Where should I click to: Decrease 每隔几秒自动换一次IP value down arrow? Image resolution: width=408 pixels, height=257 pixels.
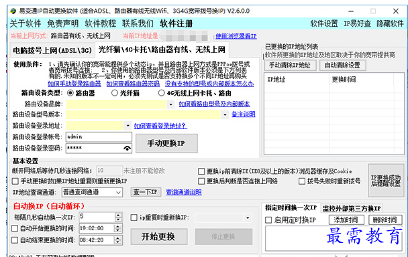pos(118,220)
